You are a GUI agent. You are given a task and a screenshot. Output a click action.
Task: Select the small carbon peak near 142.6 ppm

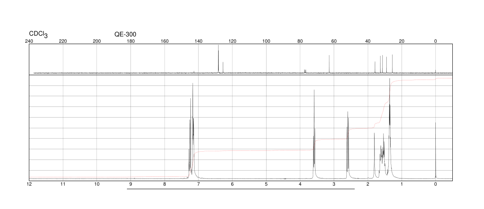click(x=194, y=72)
